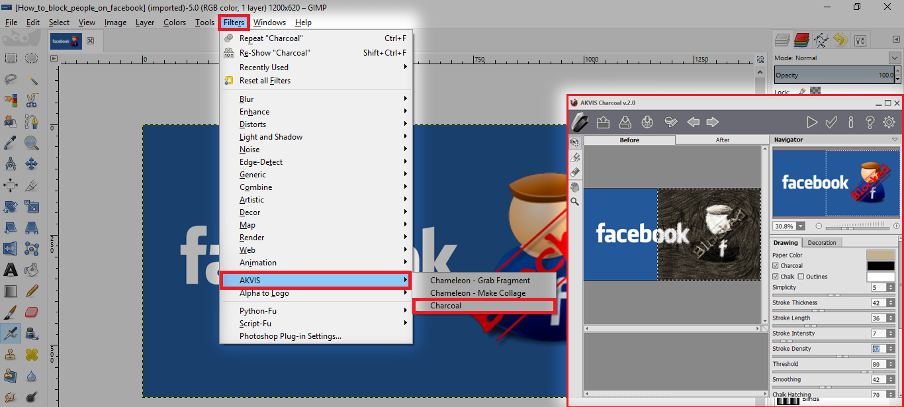Click the Stroke Density value field

(x=878, y=349)
